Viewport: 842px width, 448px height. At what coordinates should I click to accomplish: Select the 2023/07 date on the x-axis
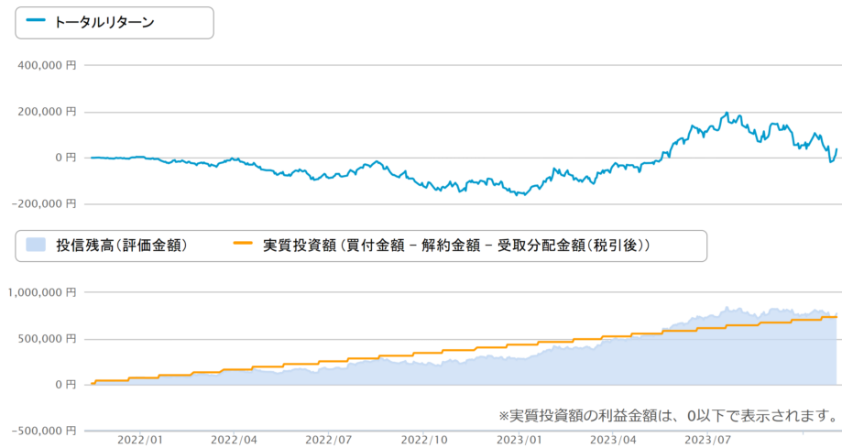click(x=709, y=440)
